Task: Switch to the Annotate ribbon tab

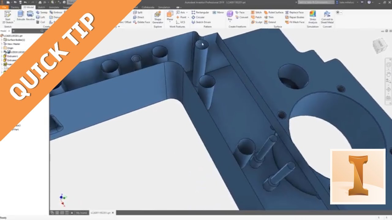Action: (54, 7)
